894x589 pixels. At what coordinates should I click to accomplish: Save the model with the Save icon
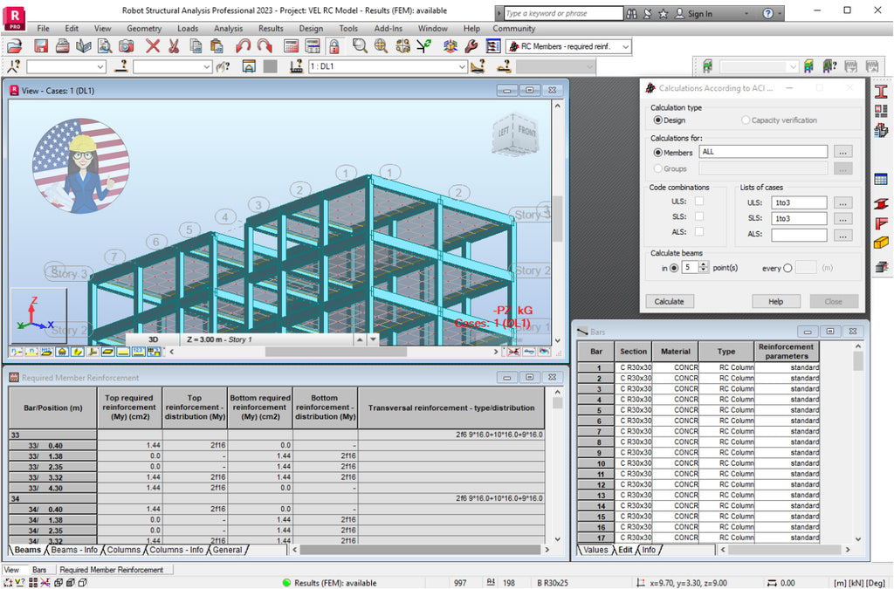[x=41, y=46]
